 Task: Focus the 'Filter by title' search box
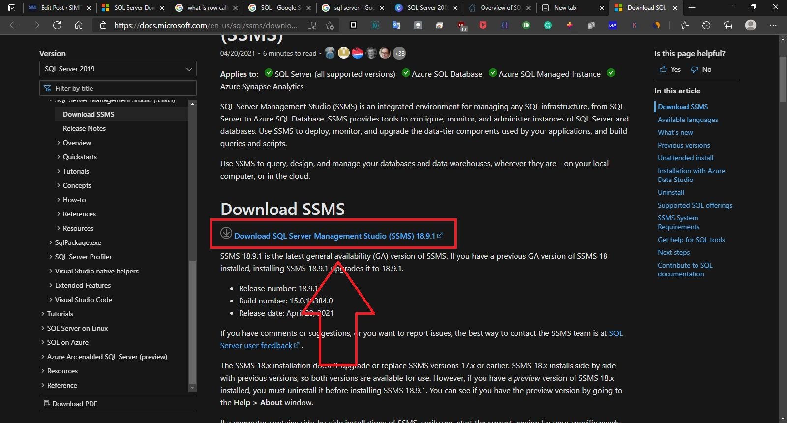118,88
